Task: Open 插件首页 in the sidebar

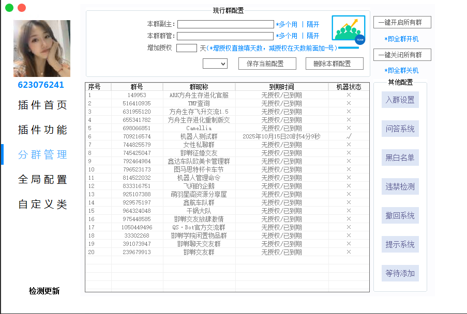Action: pos(42,105)
